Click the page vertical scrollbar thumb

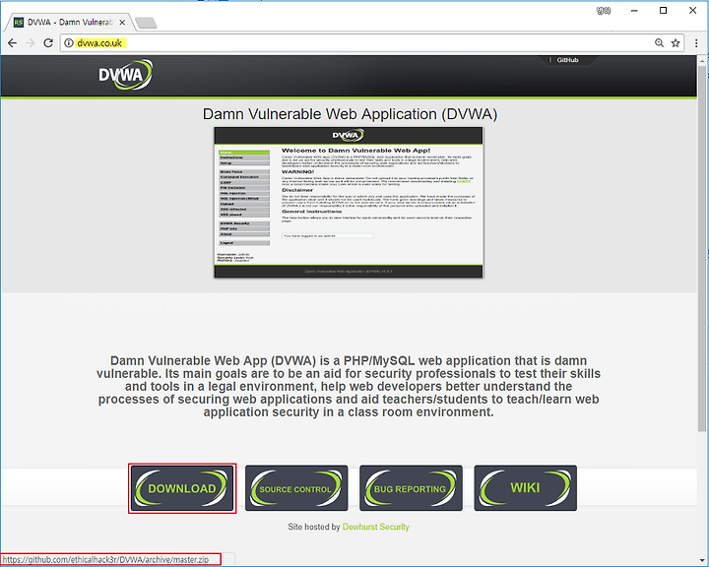coord(702,249)
